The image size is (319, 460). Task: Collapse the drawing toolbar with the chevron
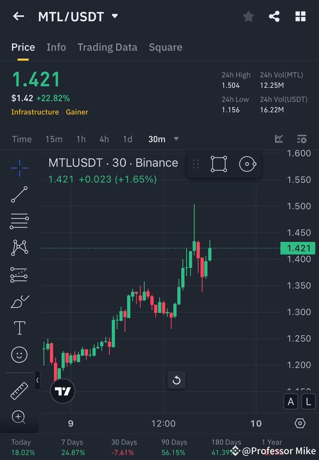[x=37, y=381]
